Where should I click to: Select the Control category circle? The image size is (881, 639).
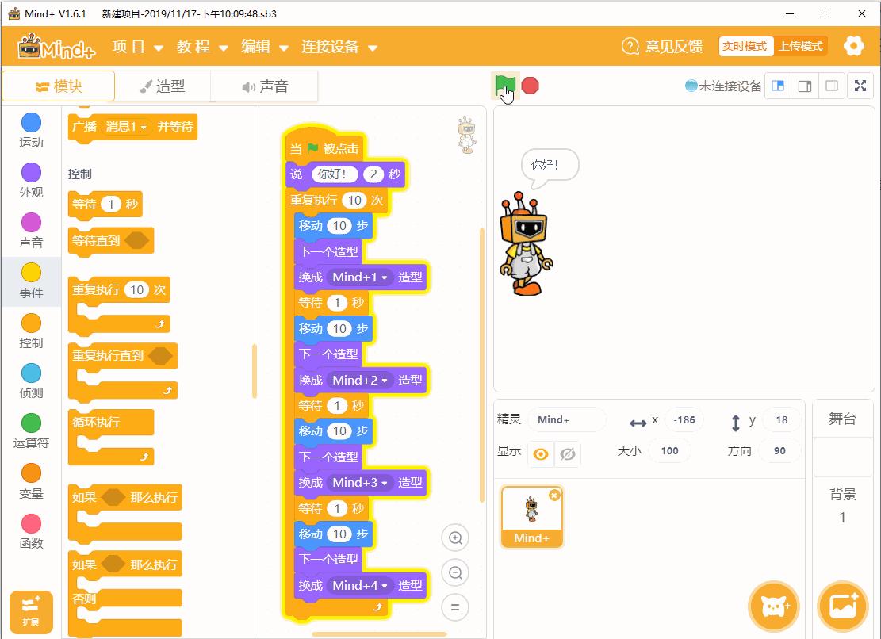tap(31, 323)
